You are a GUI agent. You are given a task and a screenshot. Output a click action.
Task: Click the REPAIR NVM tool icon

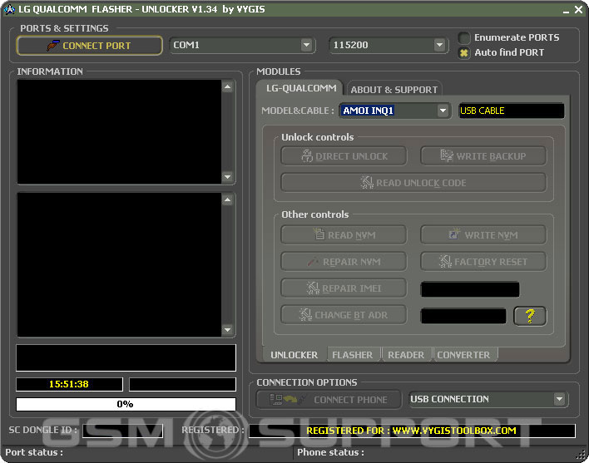pos(313,262)
